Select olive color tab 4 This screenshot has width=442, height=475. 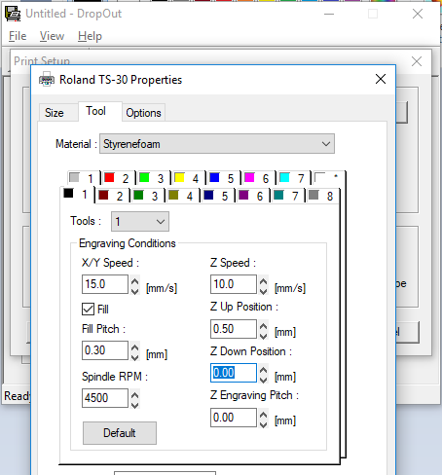point(182,196)
